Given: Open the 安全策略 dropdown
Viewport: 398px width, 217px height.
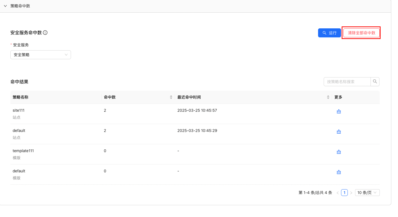Looking at the screenshot, I should 41,55.
